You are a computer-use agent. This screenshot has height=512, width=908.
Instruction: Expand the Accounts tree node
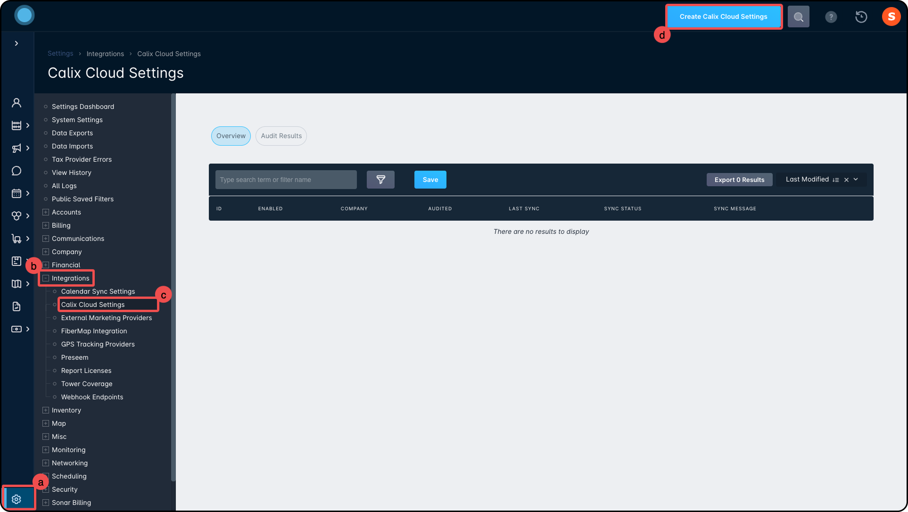tap(46, 212)
